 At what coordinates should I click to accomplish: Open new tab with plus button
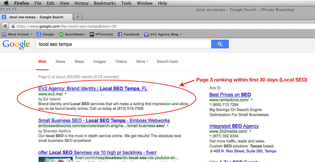click(77, 17)
